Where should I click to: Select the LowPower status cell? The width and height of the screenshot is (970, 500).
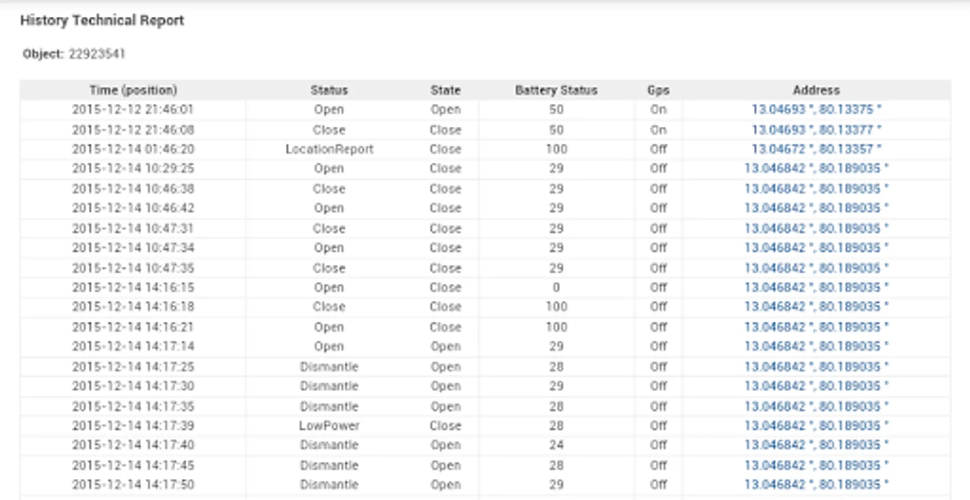(x=329, y=426)
